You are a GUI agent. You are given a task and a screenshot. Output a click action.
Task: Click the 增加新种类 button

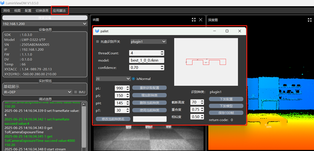(x=149, y=95)
